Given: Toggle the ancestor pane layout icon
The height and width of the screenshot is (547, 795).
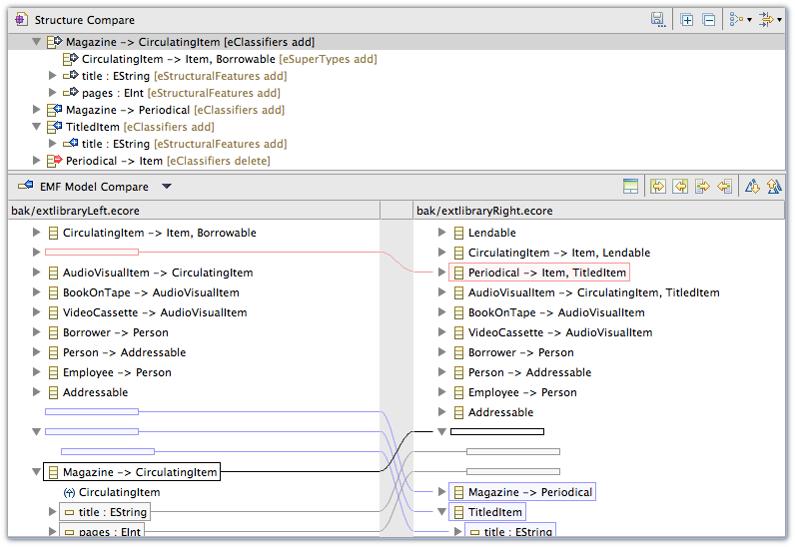Looking at the screenshot, I should 630,187.
